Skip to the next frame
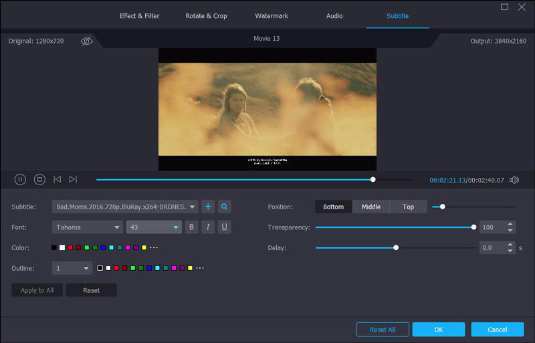 73,179
